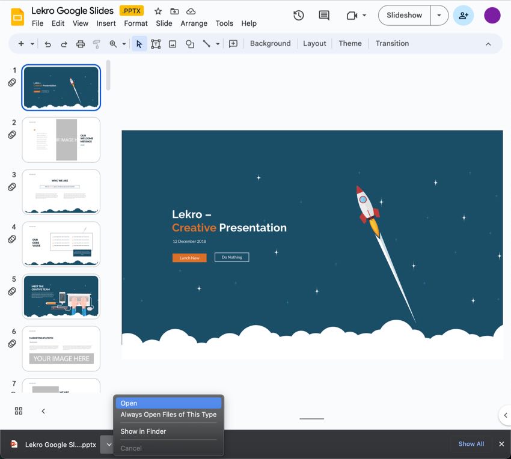
Task: Click the Lekro Google Slides title field
Action: [x=72, y=11]
